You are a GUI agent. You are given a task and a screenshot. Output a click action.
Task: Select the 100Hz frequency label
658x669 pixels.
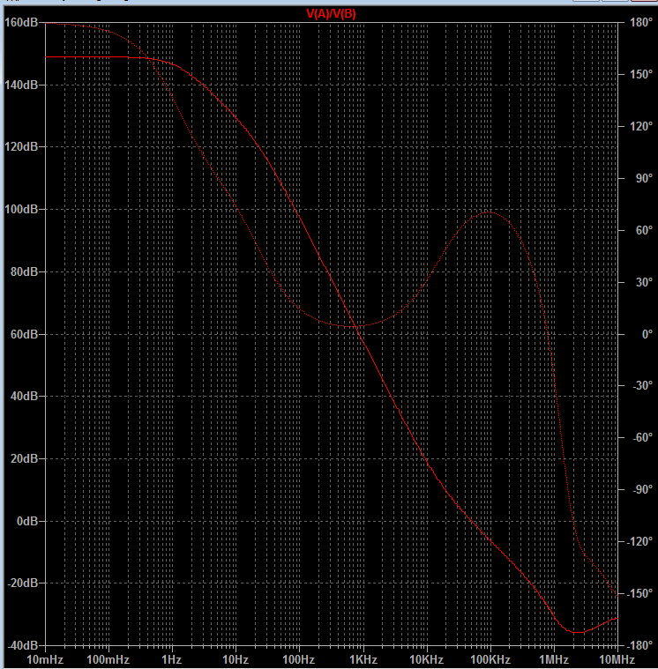click(x=298, y=659)
